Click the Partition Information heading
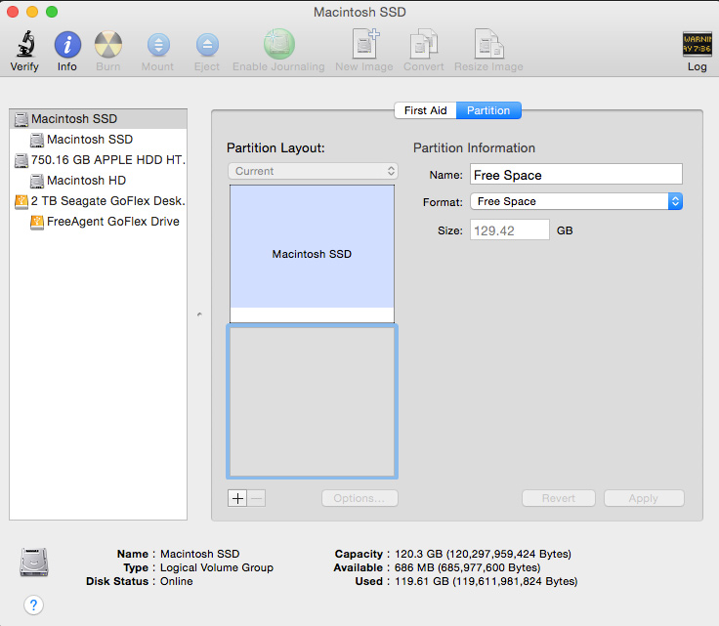 coord(474,148)
